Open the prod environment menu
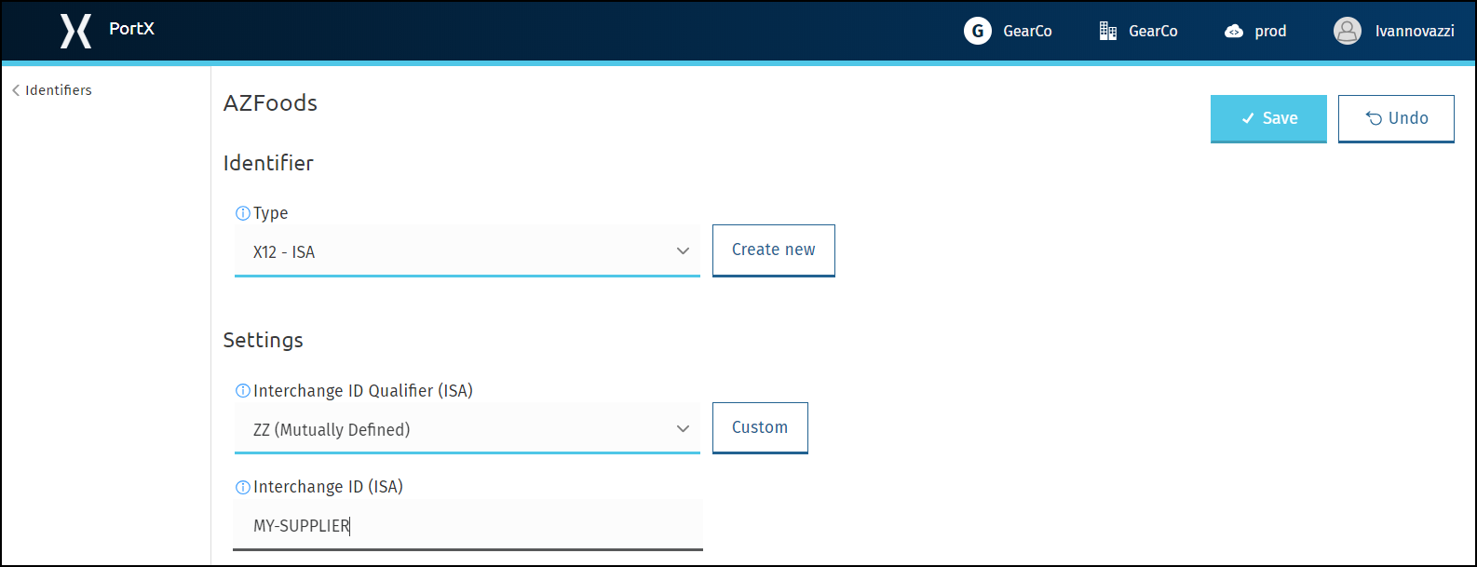Viewport: 1477px width, 567px height. pos(1255,31)
